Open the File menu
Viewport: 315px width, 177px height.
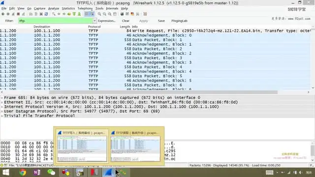(x=4, y=8)
